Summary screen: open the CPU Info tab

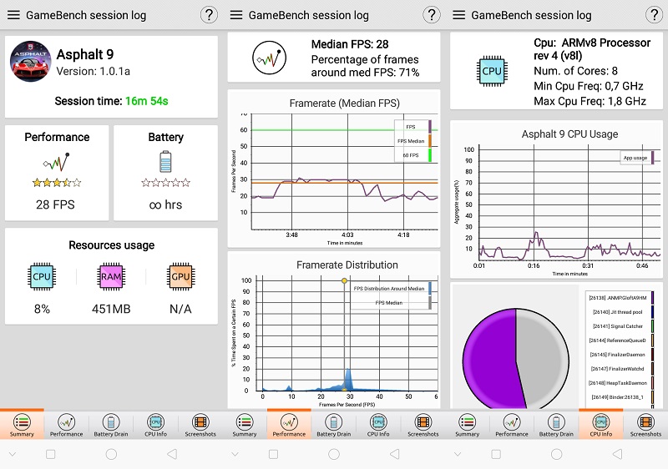(x=155, y=425)
